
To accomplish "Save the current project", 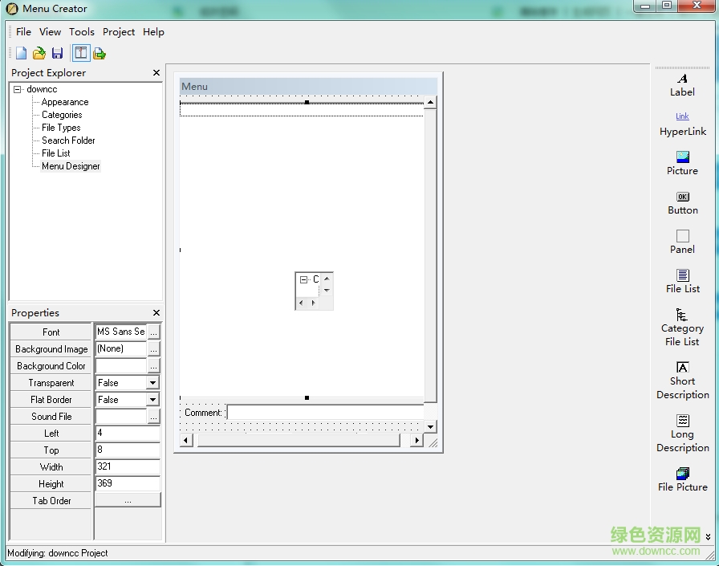I will 57,52.
